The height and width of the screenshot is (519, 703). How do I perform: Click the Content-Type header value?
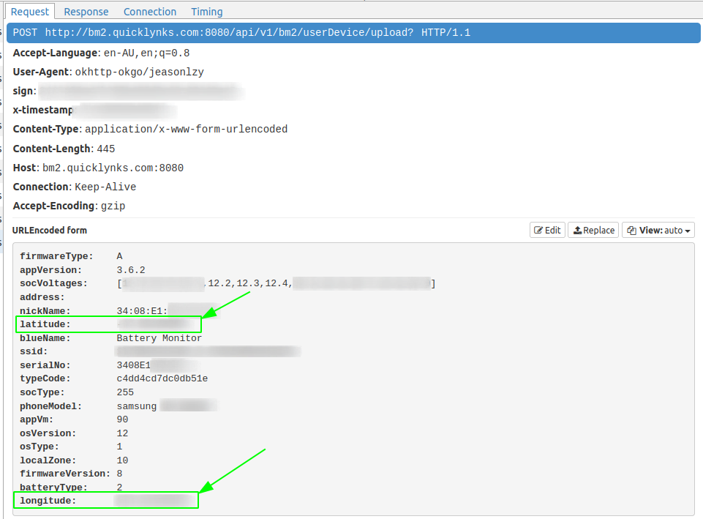186,129
